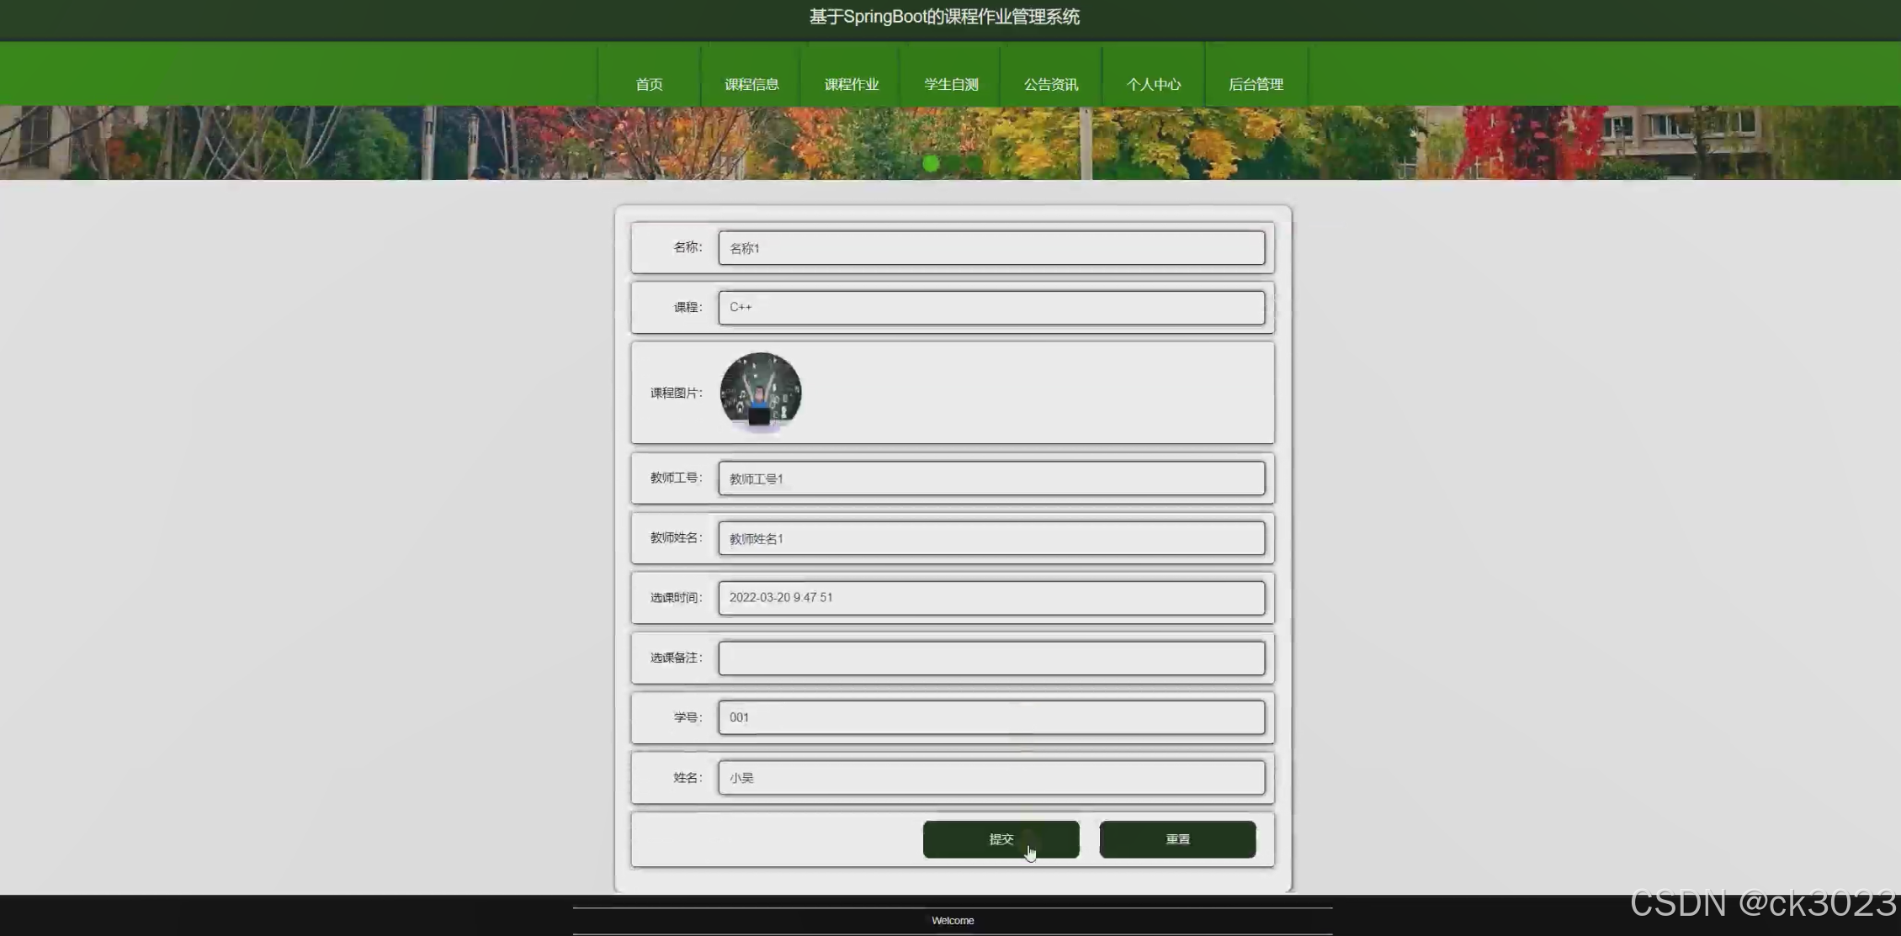
Task: Click the 选课时间 date field
Action: pos(991,598)
